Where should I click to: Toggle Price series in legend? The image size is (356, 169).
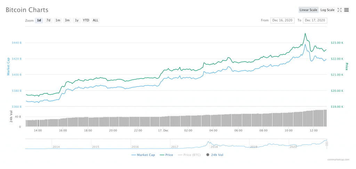point(167,155)
